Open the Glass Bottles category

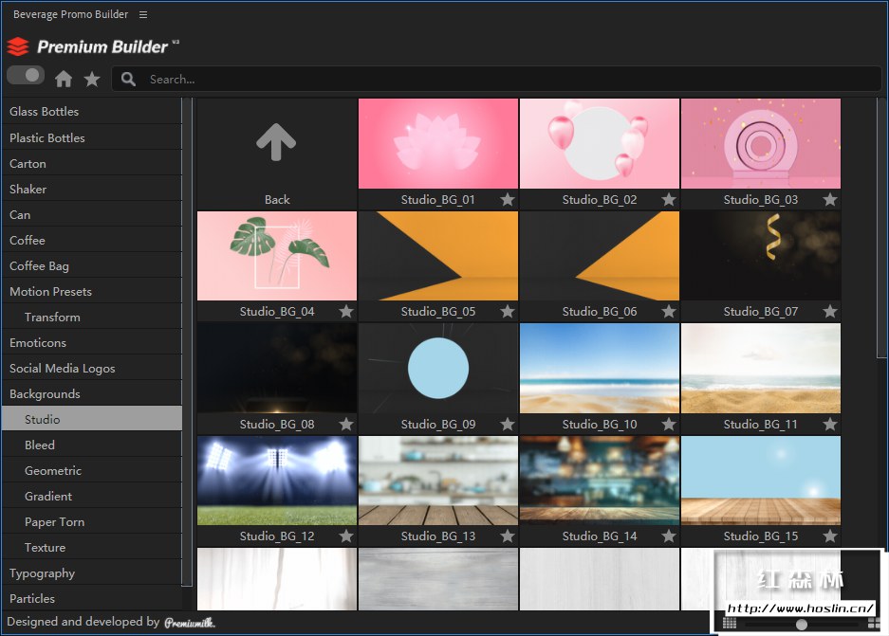[x=92, y=112]
